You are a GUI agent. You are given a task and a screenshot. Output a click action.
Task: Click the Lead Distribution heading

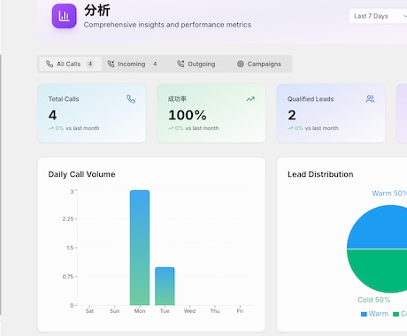(x=320, y=174)
